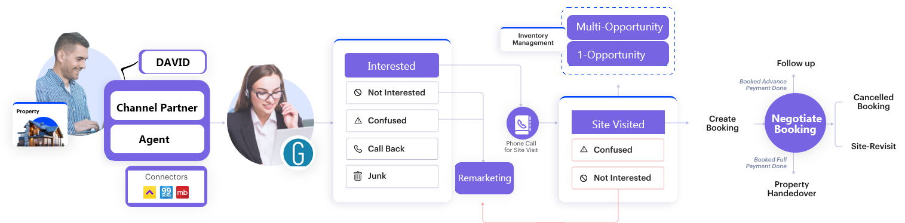Click the Site-Revisit text
This screenshot has width=905, height=223.
pyautogui.click(x=873, y=146)
